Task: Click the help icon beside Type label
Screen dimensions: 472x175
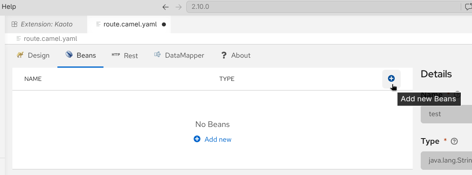Action: [454, 141]
